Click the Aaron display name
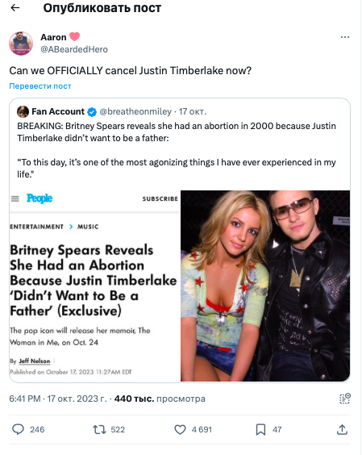This screenshot has width=362, height=455. click(x=53, y=37)
